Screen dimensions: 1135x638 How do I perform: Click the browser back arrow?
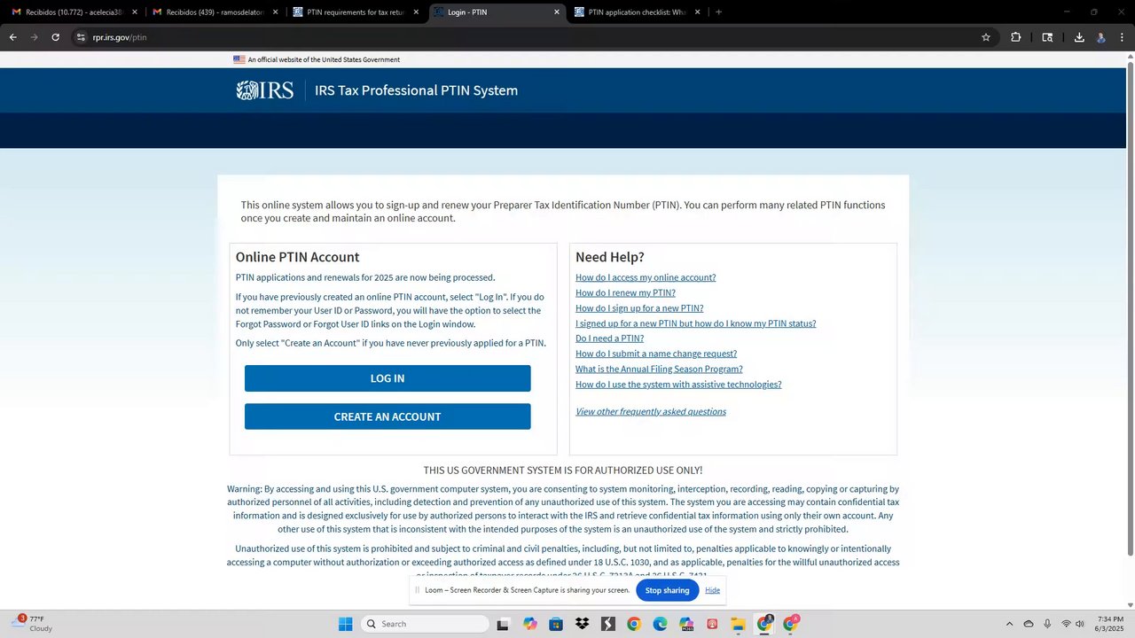(x=12, y=37)
